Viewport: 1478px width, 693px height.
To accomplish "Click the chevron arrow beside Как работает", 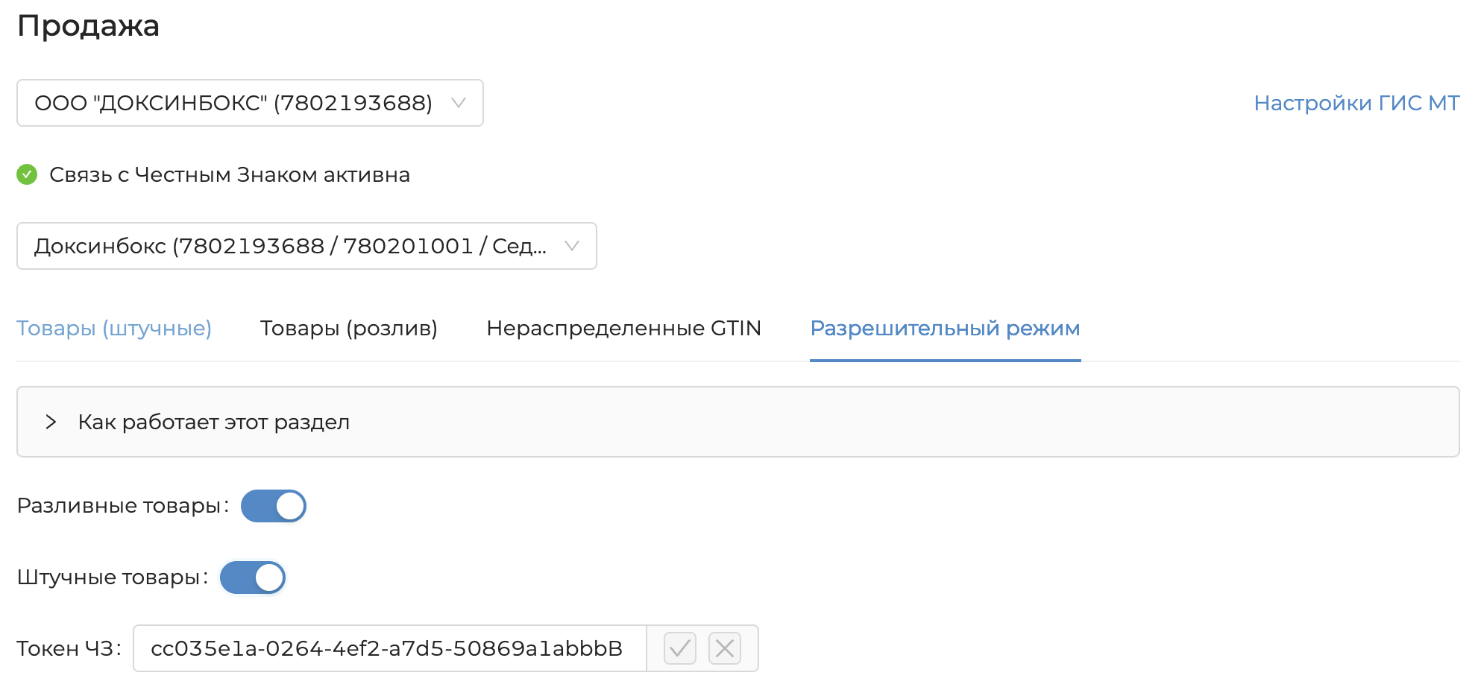I will point(51,422).
